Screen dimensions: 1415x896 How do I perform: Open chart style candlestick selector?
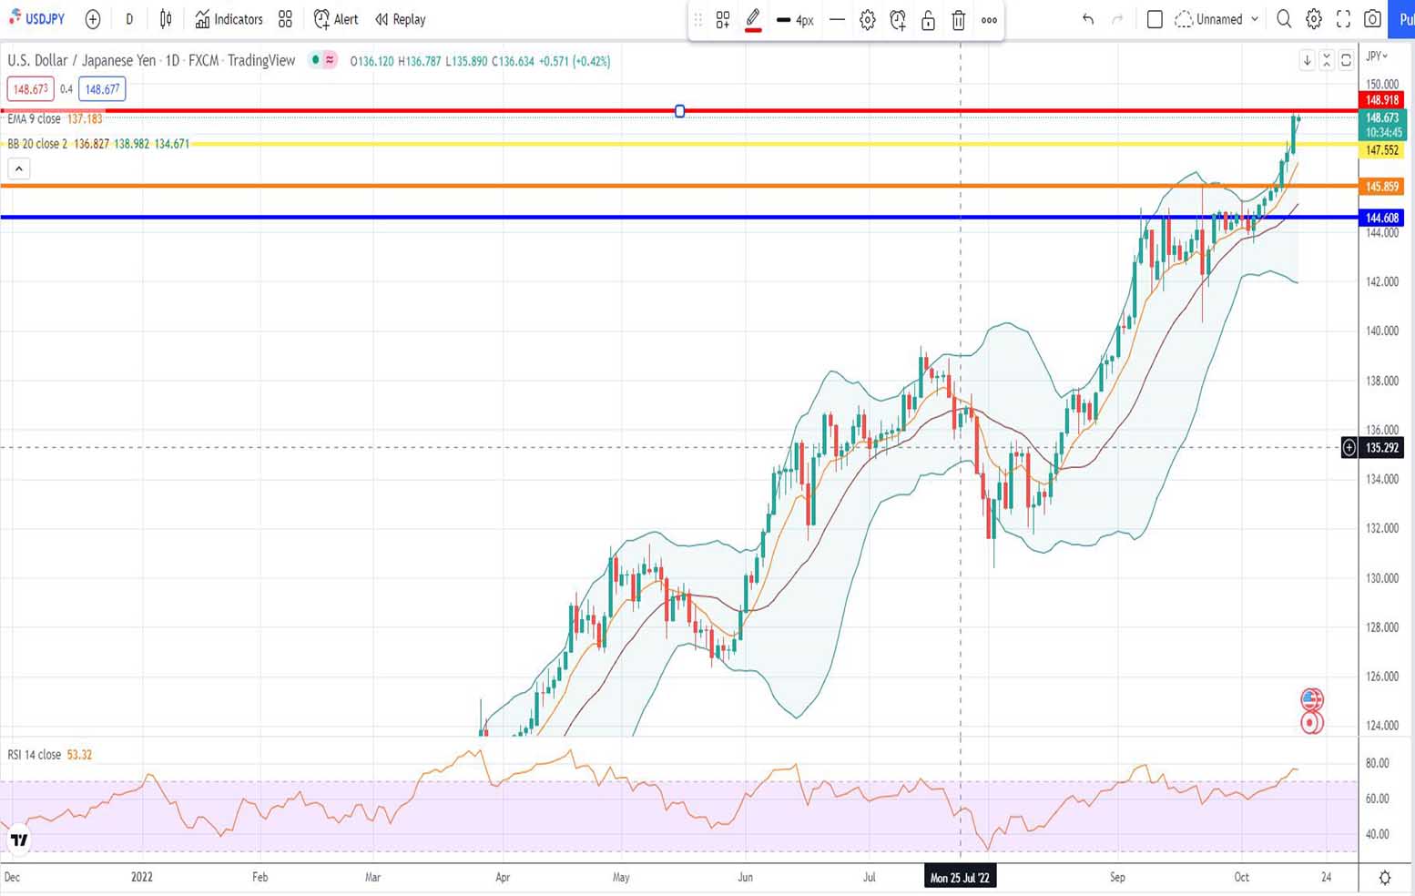tap(166, 19)
